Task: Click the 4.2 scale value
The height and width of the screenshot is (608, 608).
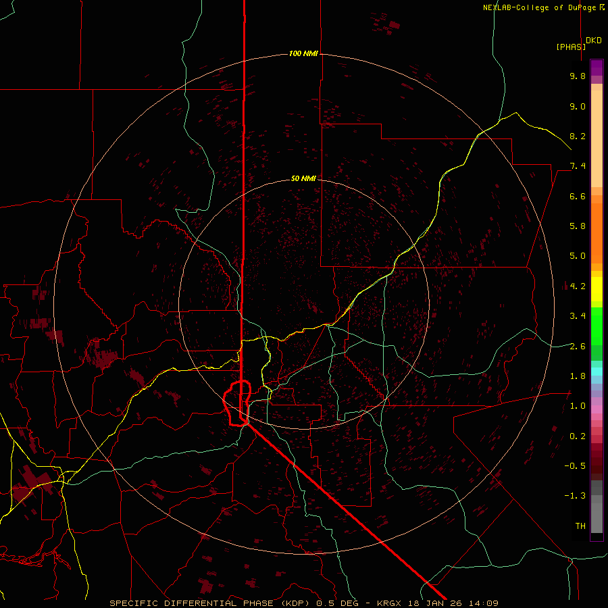Action: [578, 286]
